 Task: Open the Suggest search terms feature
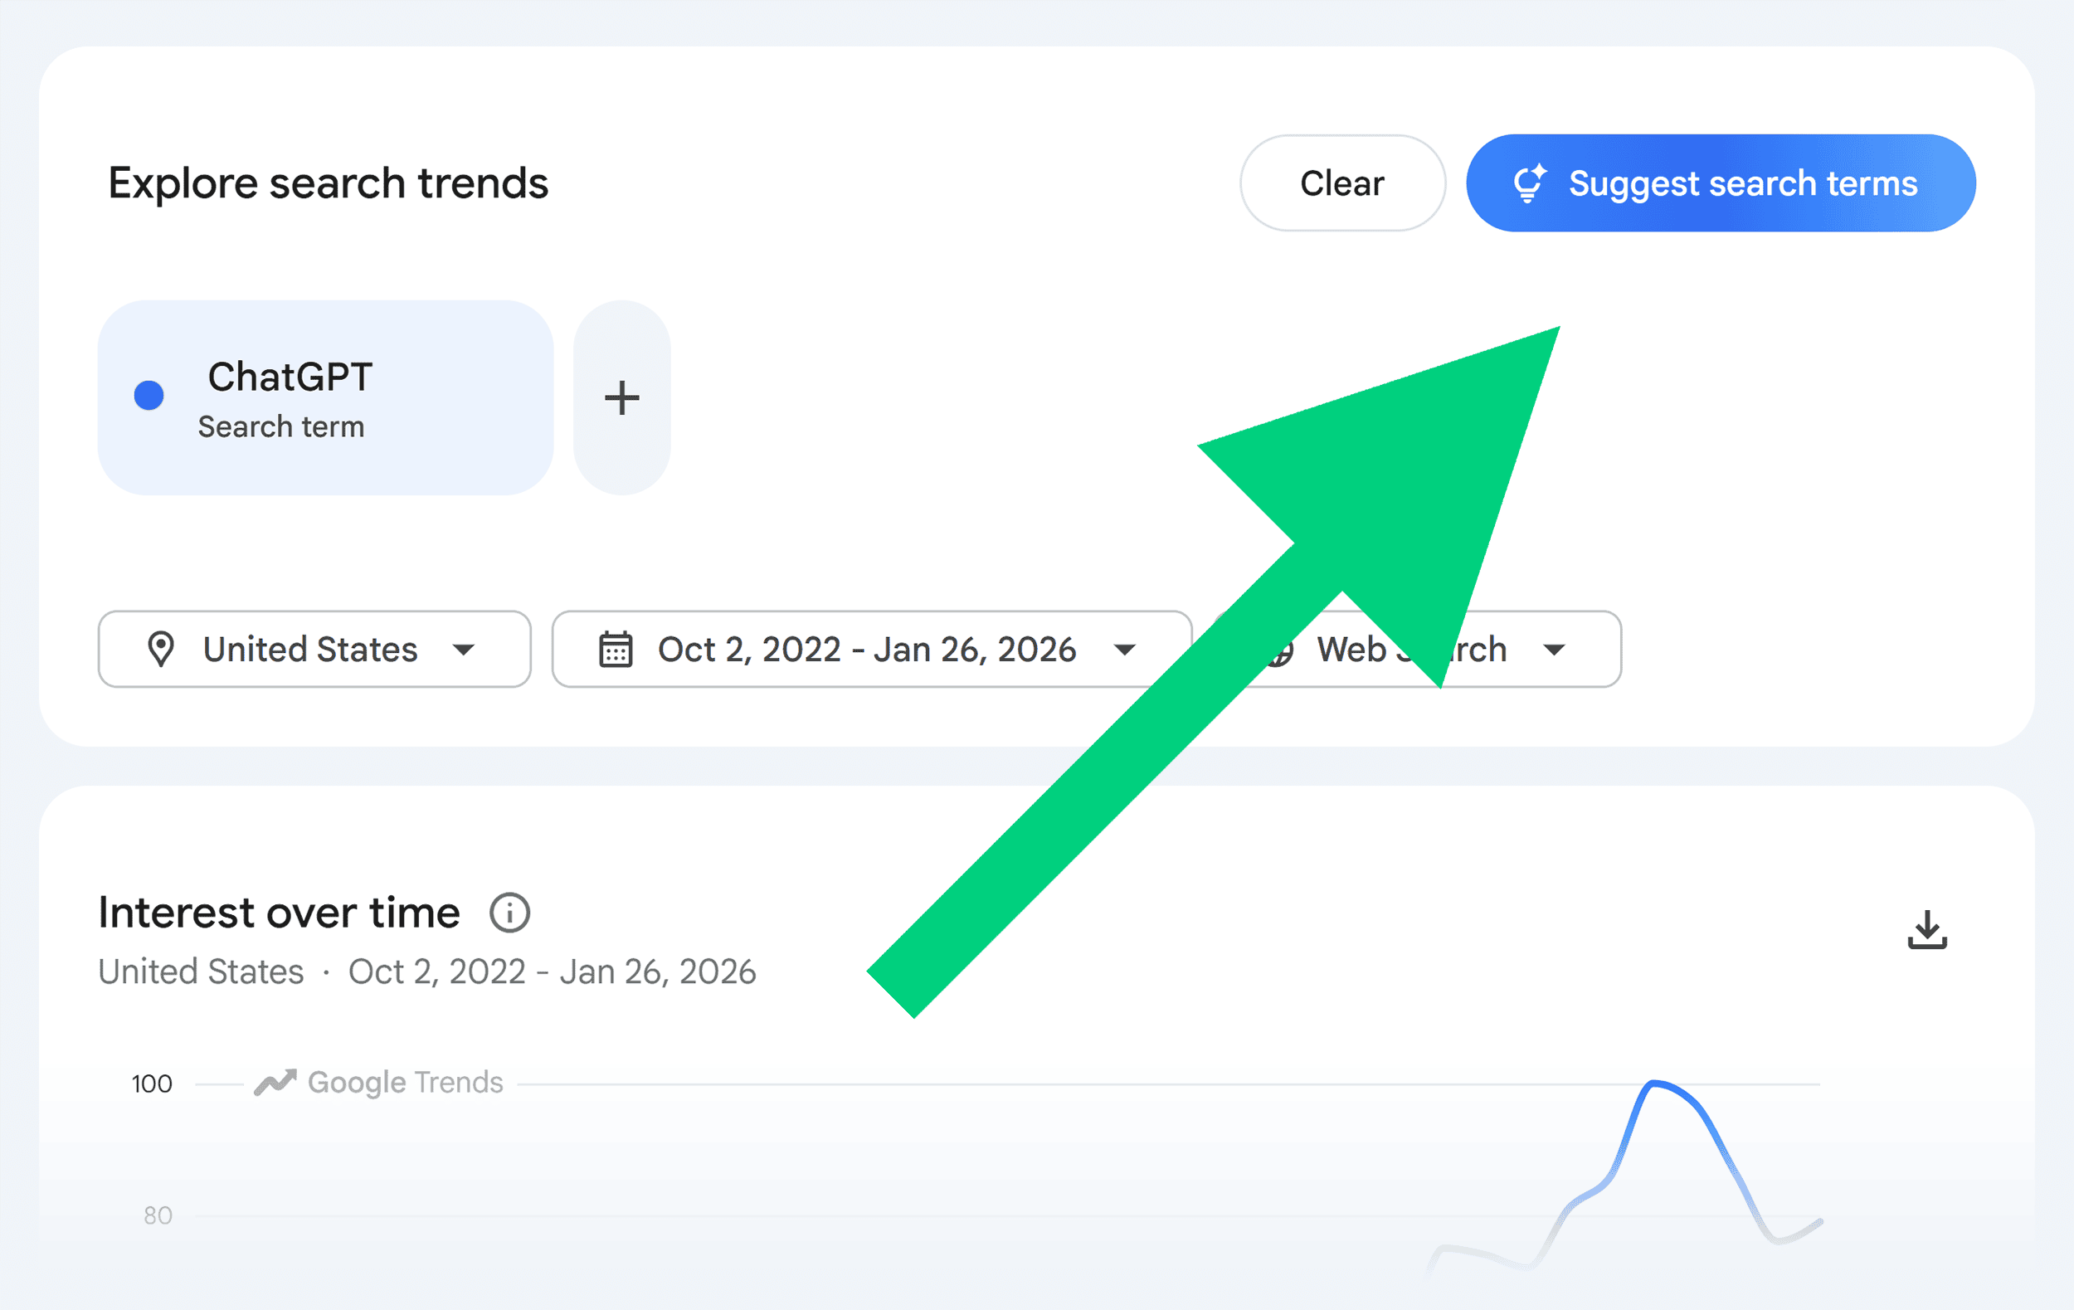1720,183
